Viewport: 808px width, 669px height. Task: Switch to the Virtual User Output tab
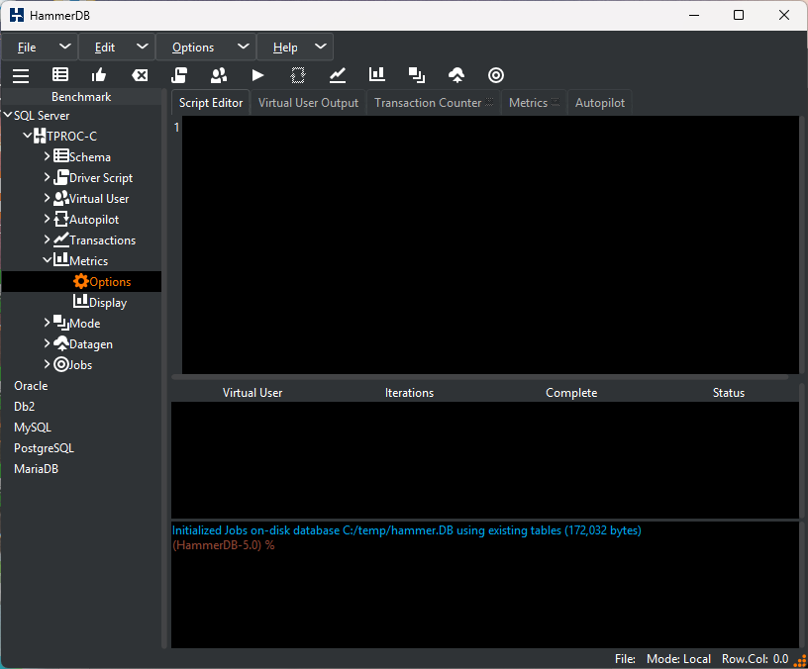[x=308, y=103]
